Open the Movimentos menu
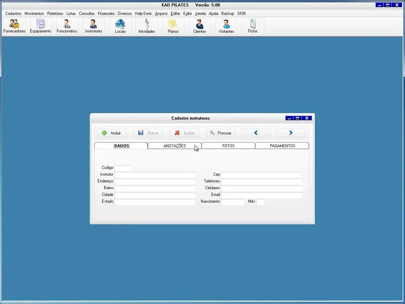Screen dimensions: 405x304 34,14
